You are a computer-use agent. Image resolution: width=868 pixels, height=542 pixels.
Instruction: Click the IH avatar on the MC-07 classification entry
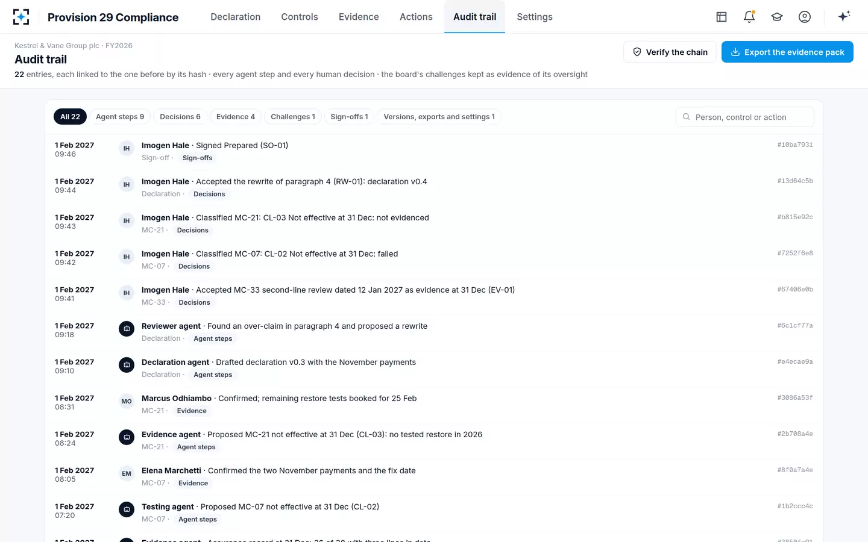pyautogui.click(x=127, y=257)
